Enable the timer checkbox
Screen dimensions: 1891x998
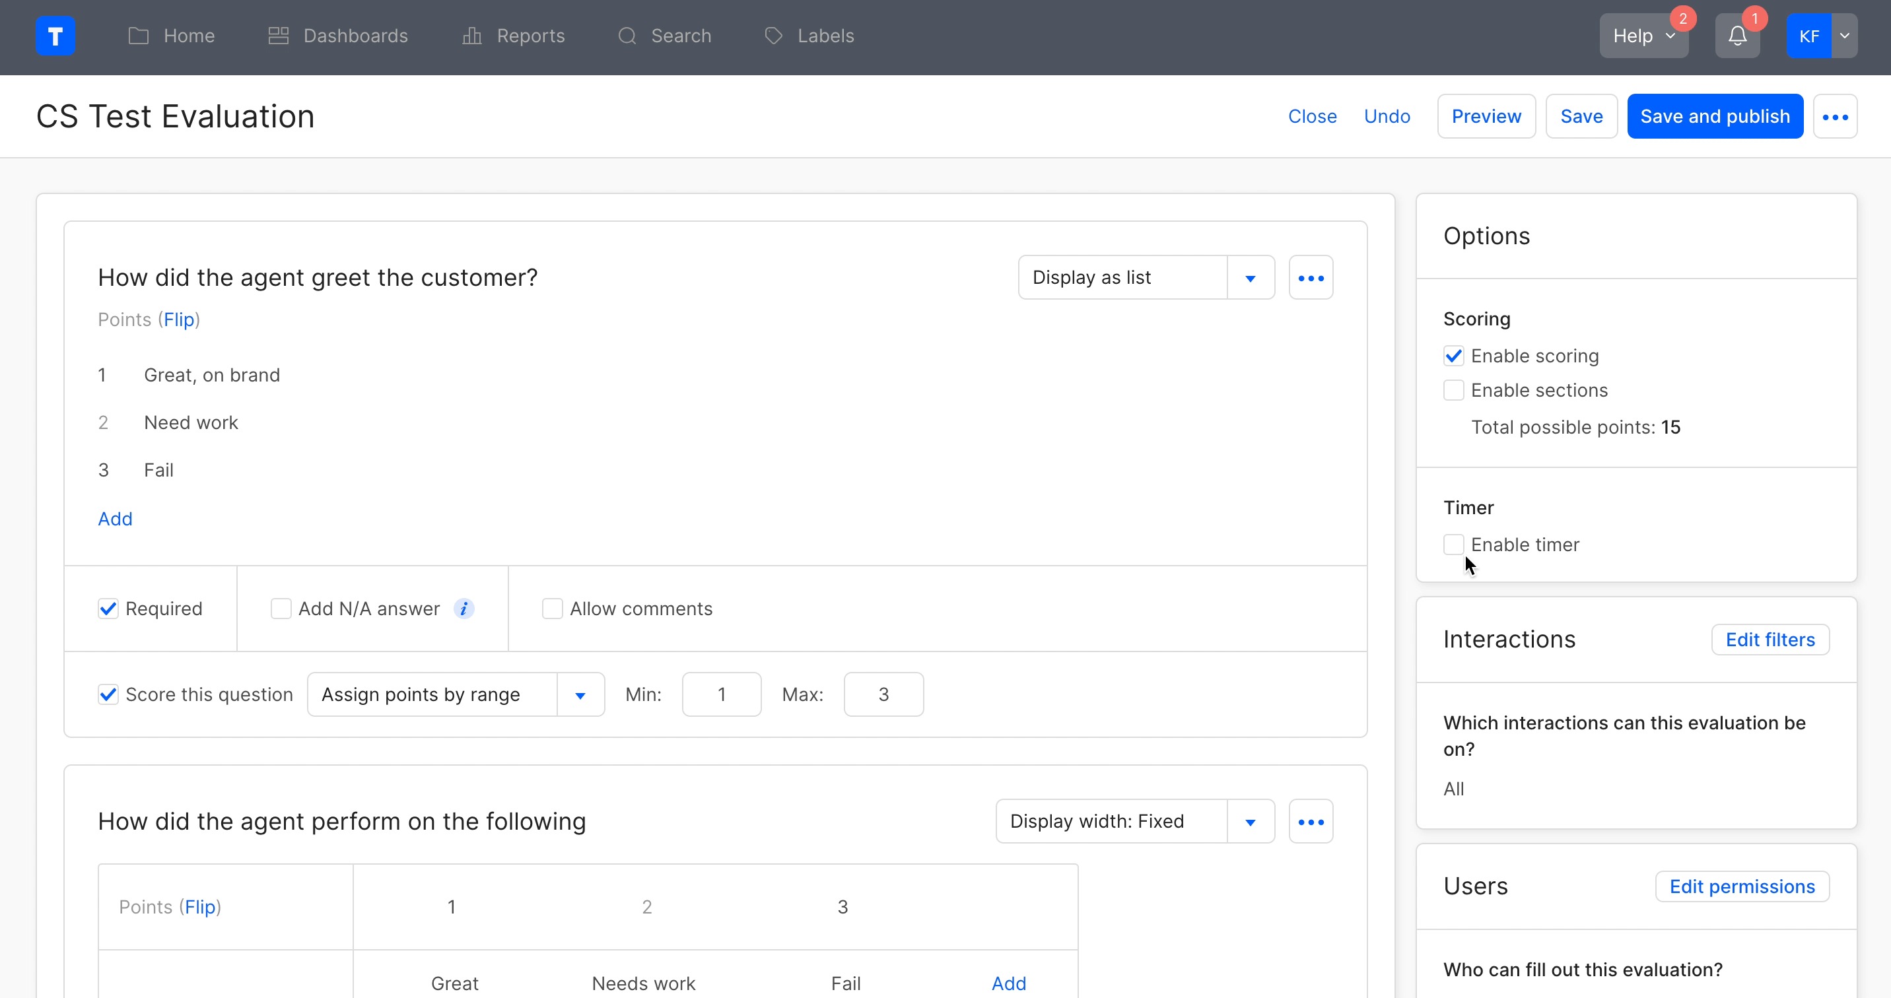(1453, 545)
